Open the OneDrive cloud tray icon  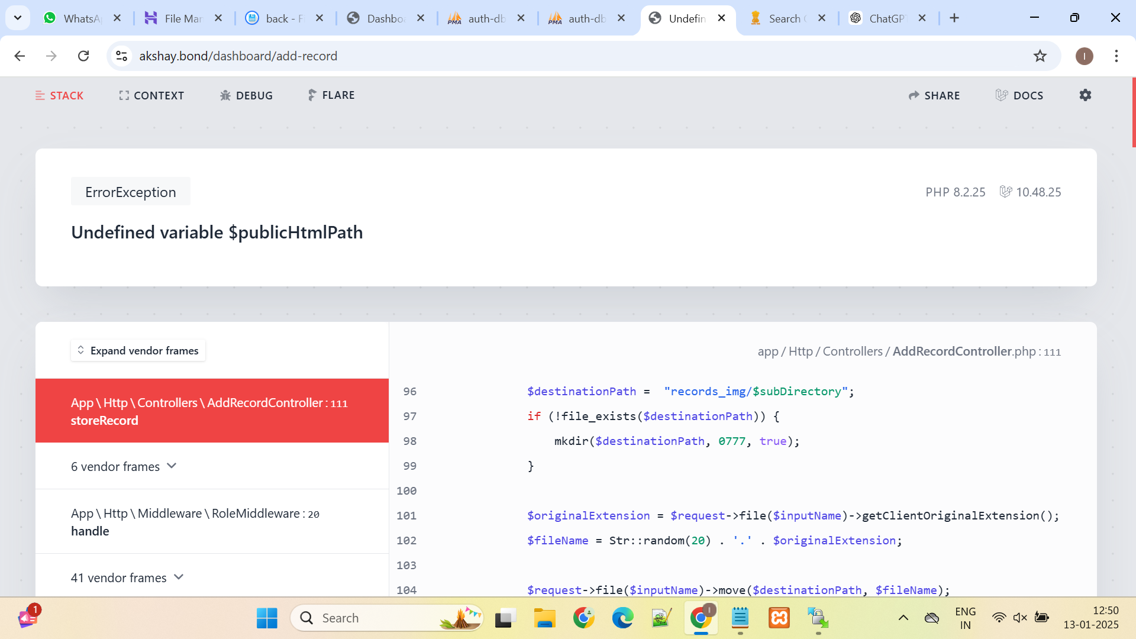[932, 618]
